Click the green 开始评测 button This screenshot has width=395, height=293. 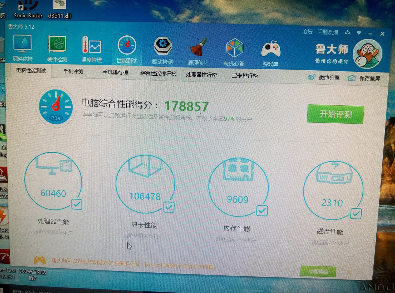[x=335, y=114]
